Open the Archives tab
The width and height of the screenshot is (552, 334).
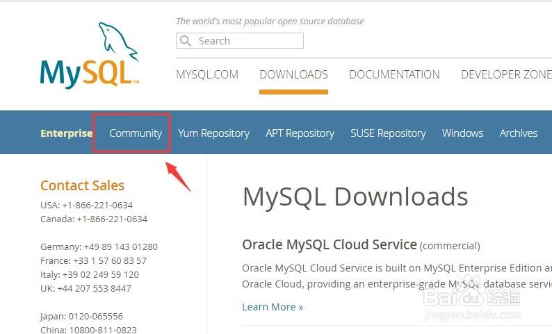pos(519,133)
